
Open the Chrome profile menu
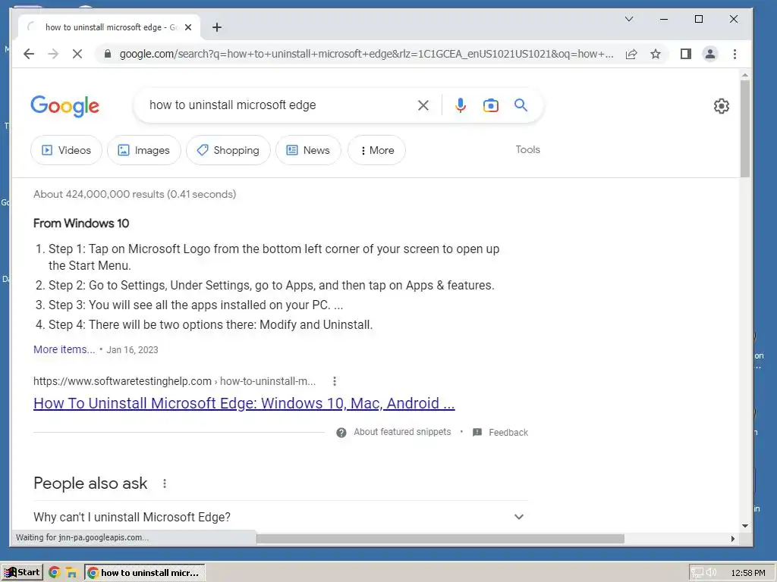(710, 54)
